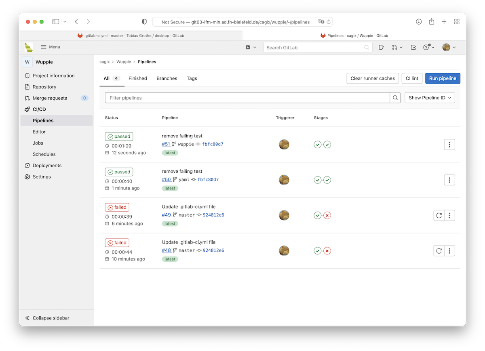The height and width of the screenshot is (351, 485).
Task: Open the To-Do list checkmark icon
Action: coord(413,48)
